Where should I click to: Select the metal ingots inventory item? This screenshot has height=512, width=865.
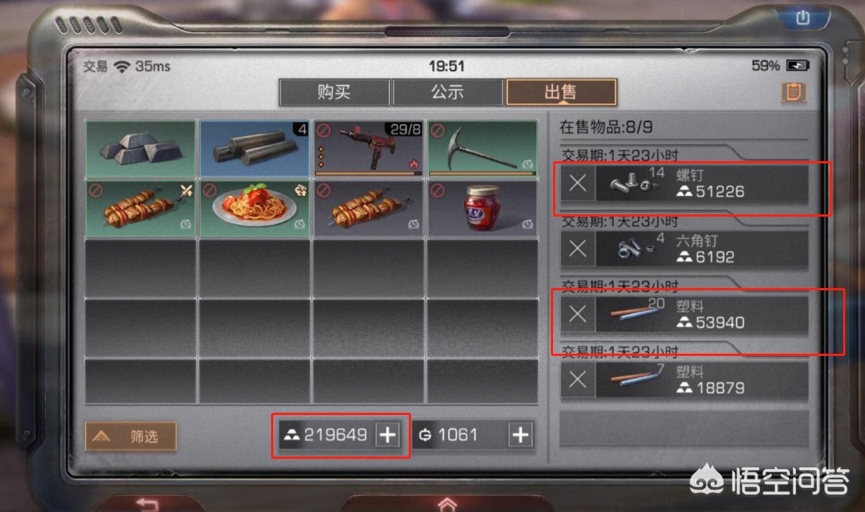click(141, 149)
